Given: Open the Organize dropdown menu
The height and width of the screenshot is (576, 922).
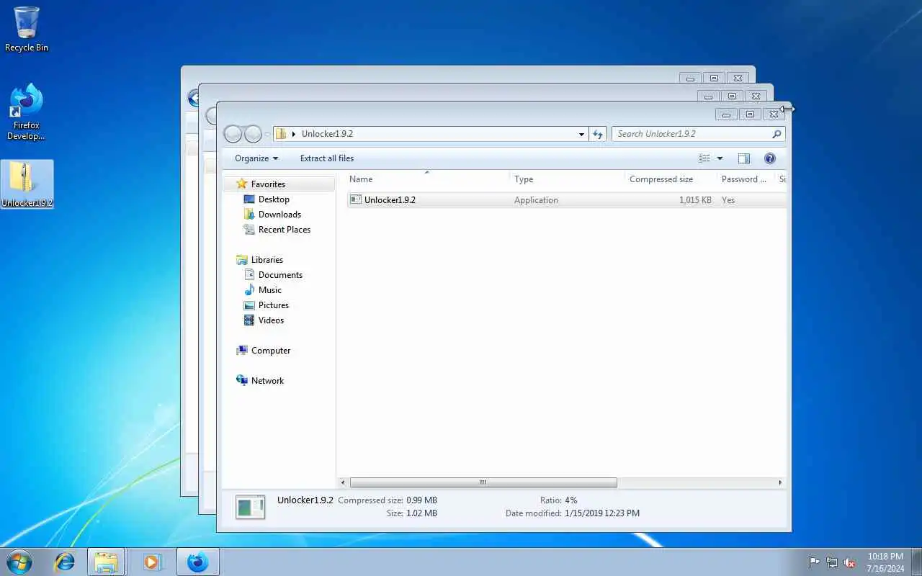Looking at the screenshot, I should coord(256,158).
